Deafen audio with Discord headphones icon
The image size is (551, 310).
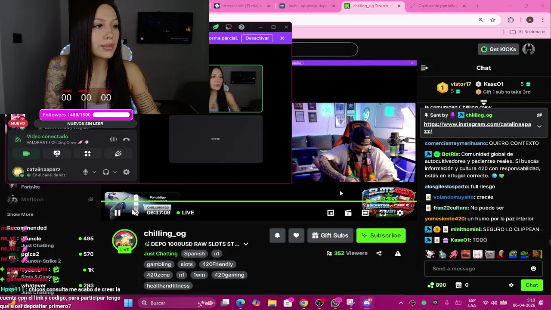[106, 172]
